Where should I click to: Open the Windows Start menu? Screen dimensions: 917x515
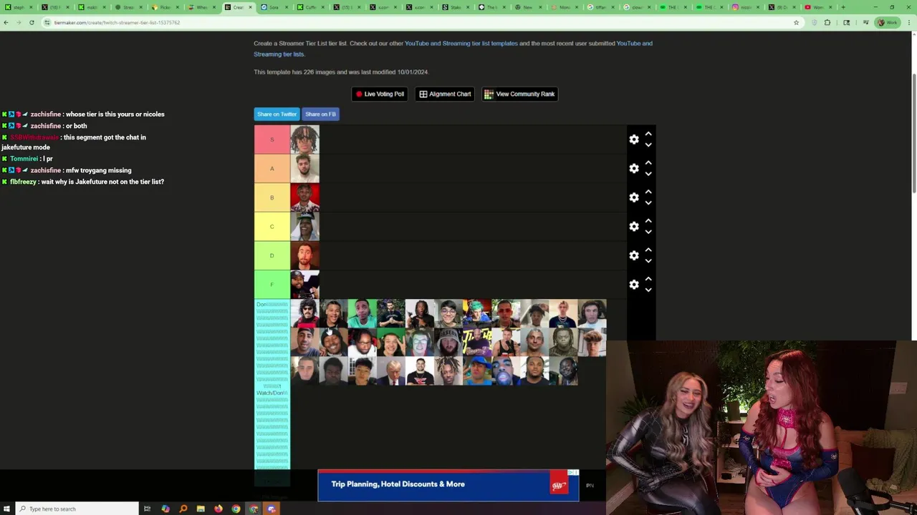click(x=7, y=509)
